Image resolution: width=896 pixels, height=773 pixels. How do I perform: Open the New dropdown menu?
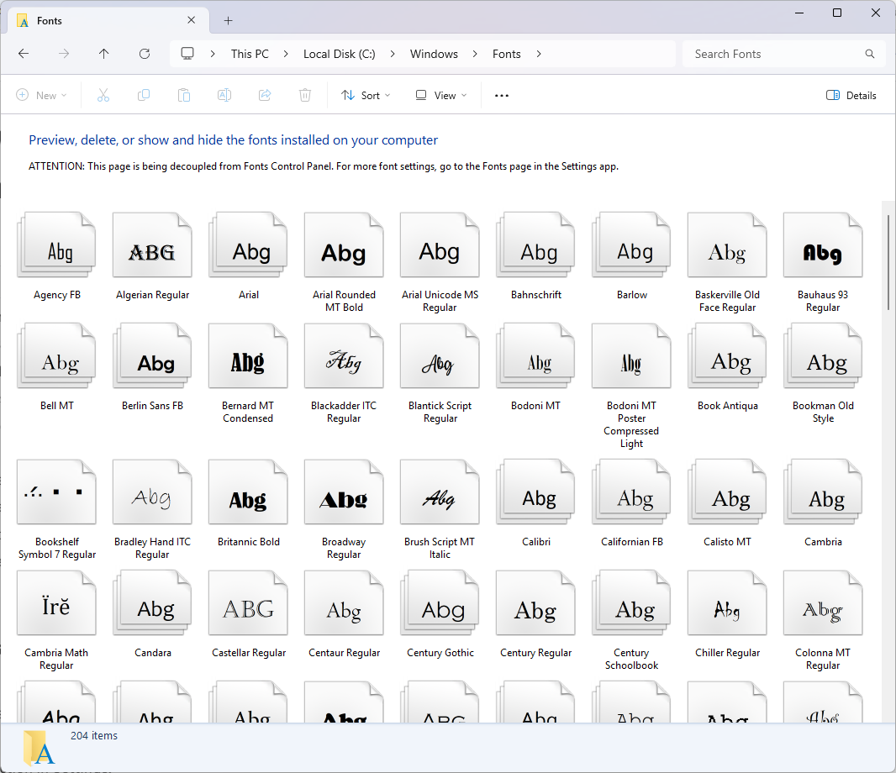[x=42, y=96]
